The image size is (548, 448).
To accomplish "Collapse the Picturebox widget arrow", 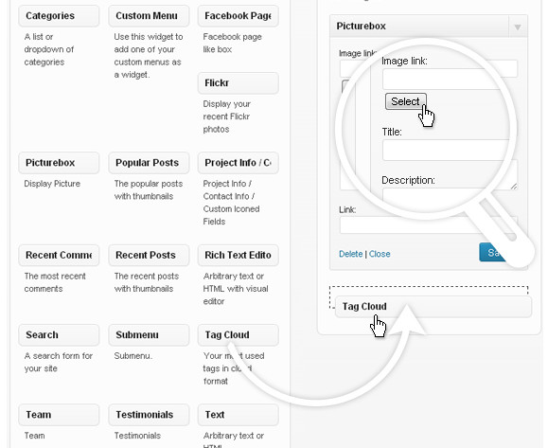I will tap(518, 27).
